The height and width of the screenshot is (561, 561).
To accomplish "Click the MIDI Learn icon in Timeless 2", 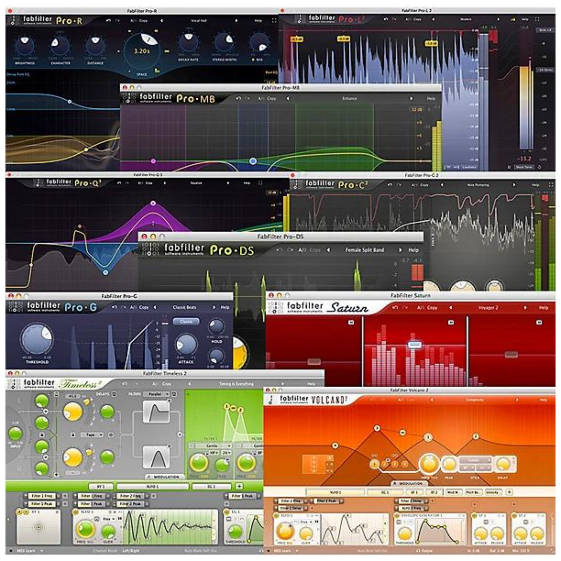I will (11, 551).
